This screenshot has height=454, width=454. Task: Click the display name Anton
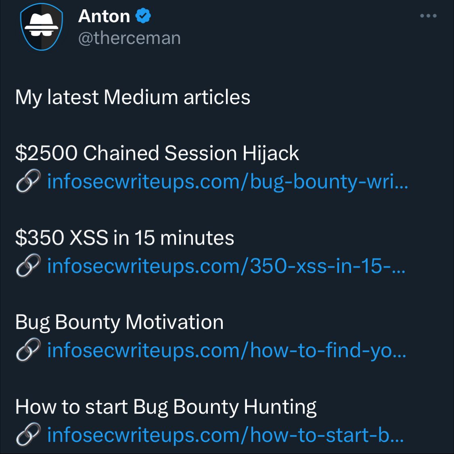[x=104, y=16]
